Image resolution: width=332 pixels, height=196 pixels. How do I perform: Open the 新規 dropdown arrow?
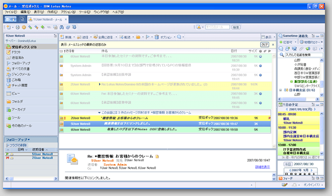coord(74,37)
